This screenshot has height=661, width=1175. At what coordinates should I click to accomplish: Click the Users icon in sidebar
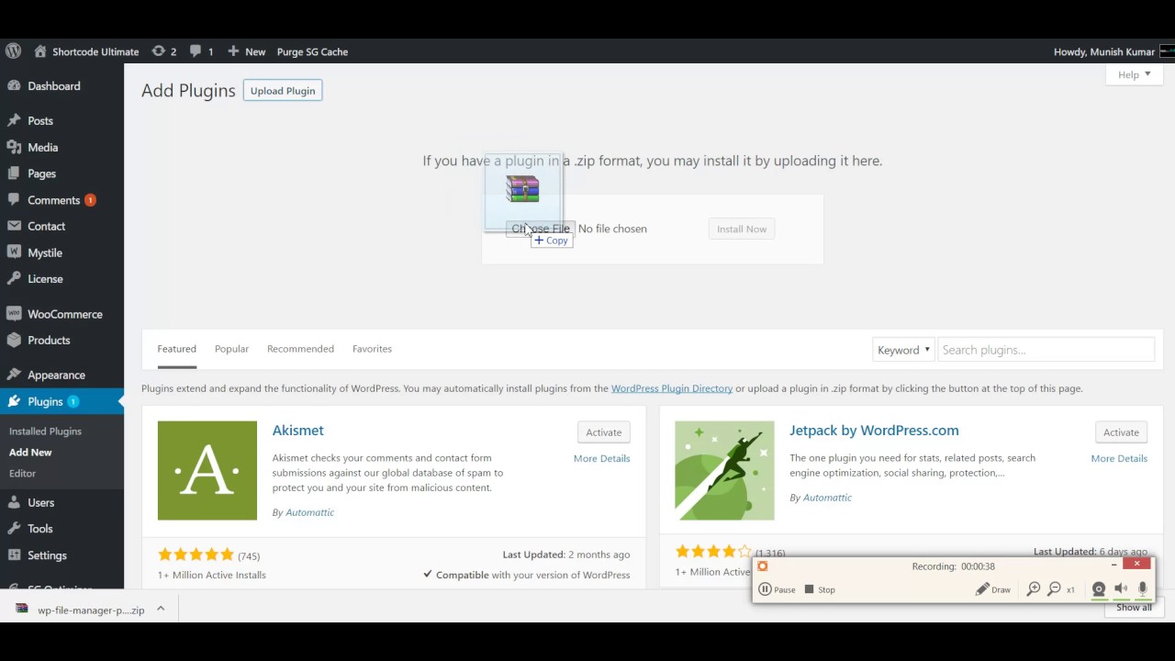14,502
